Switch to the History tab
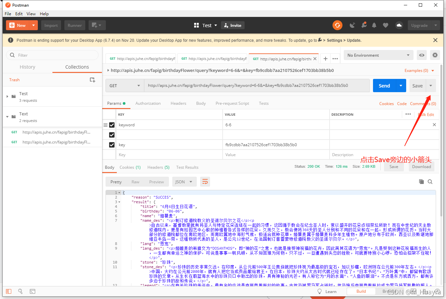The height and width of the screenshot is (299, 446). [27, 67]
